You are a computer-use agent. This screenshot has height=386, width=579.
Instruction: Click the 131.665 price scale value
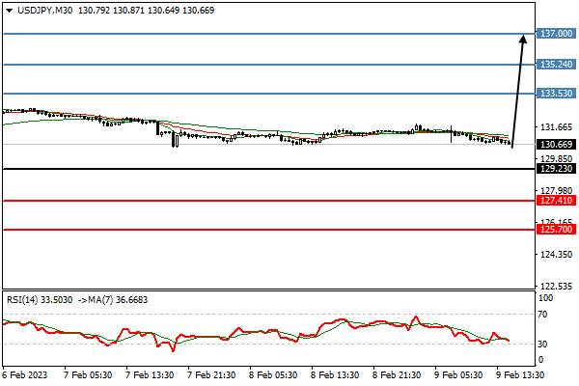pos(557,127)
